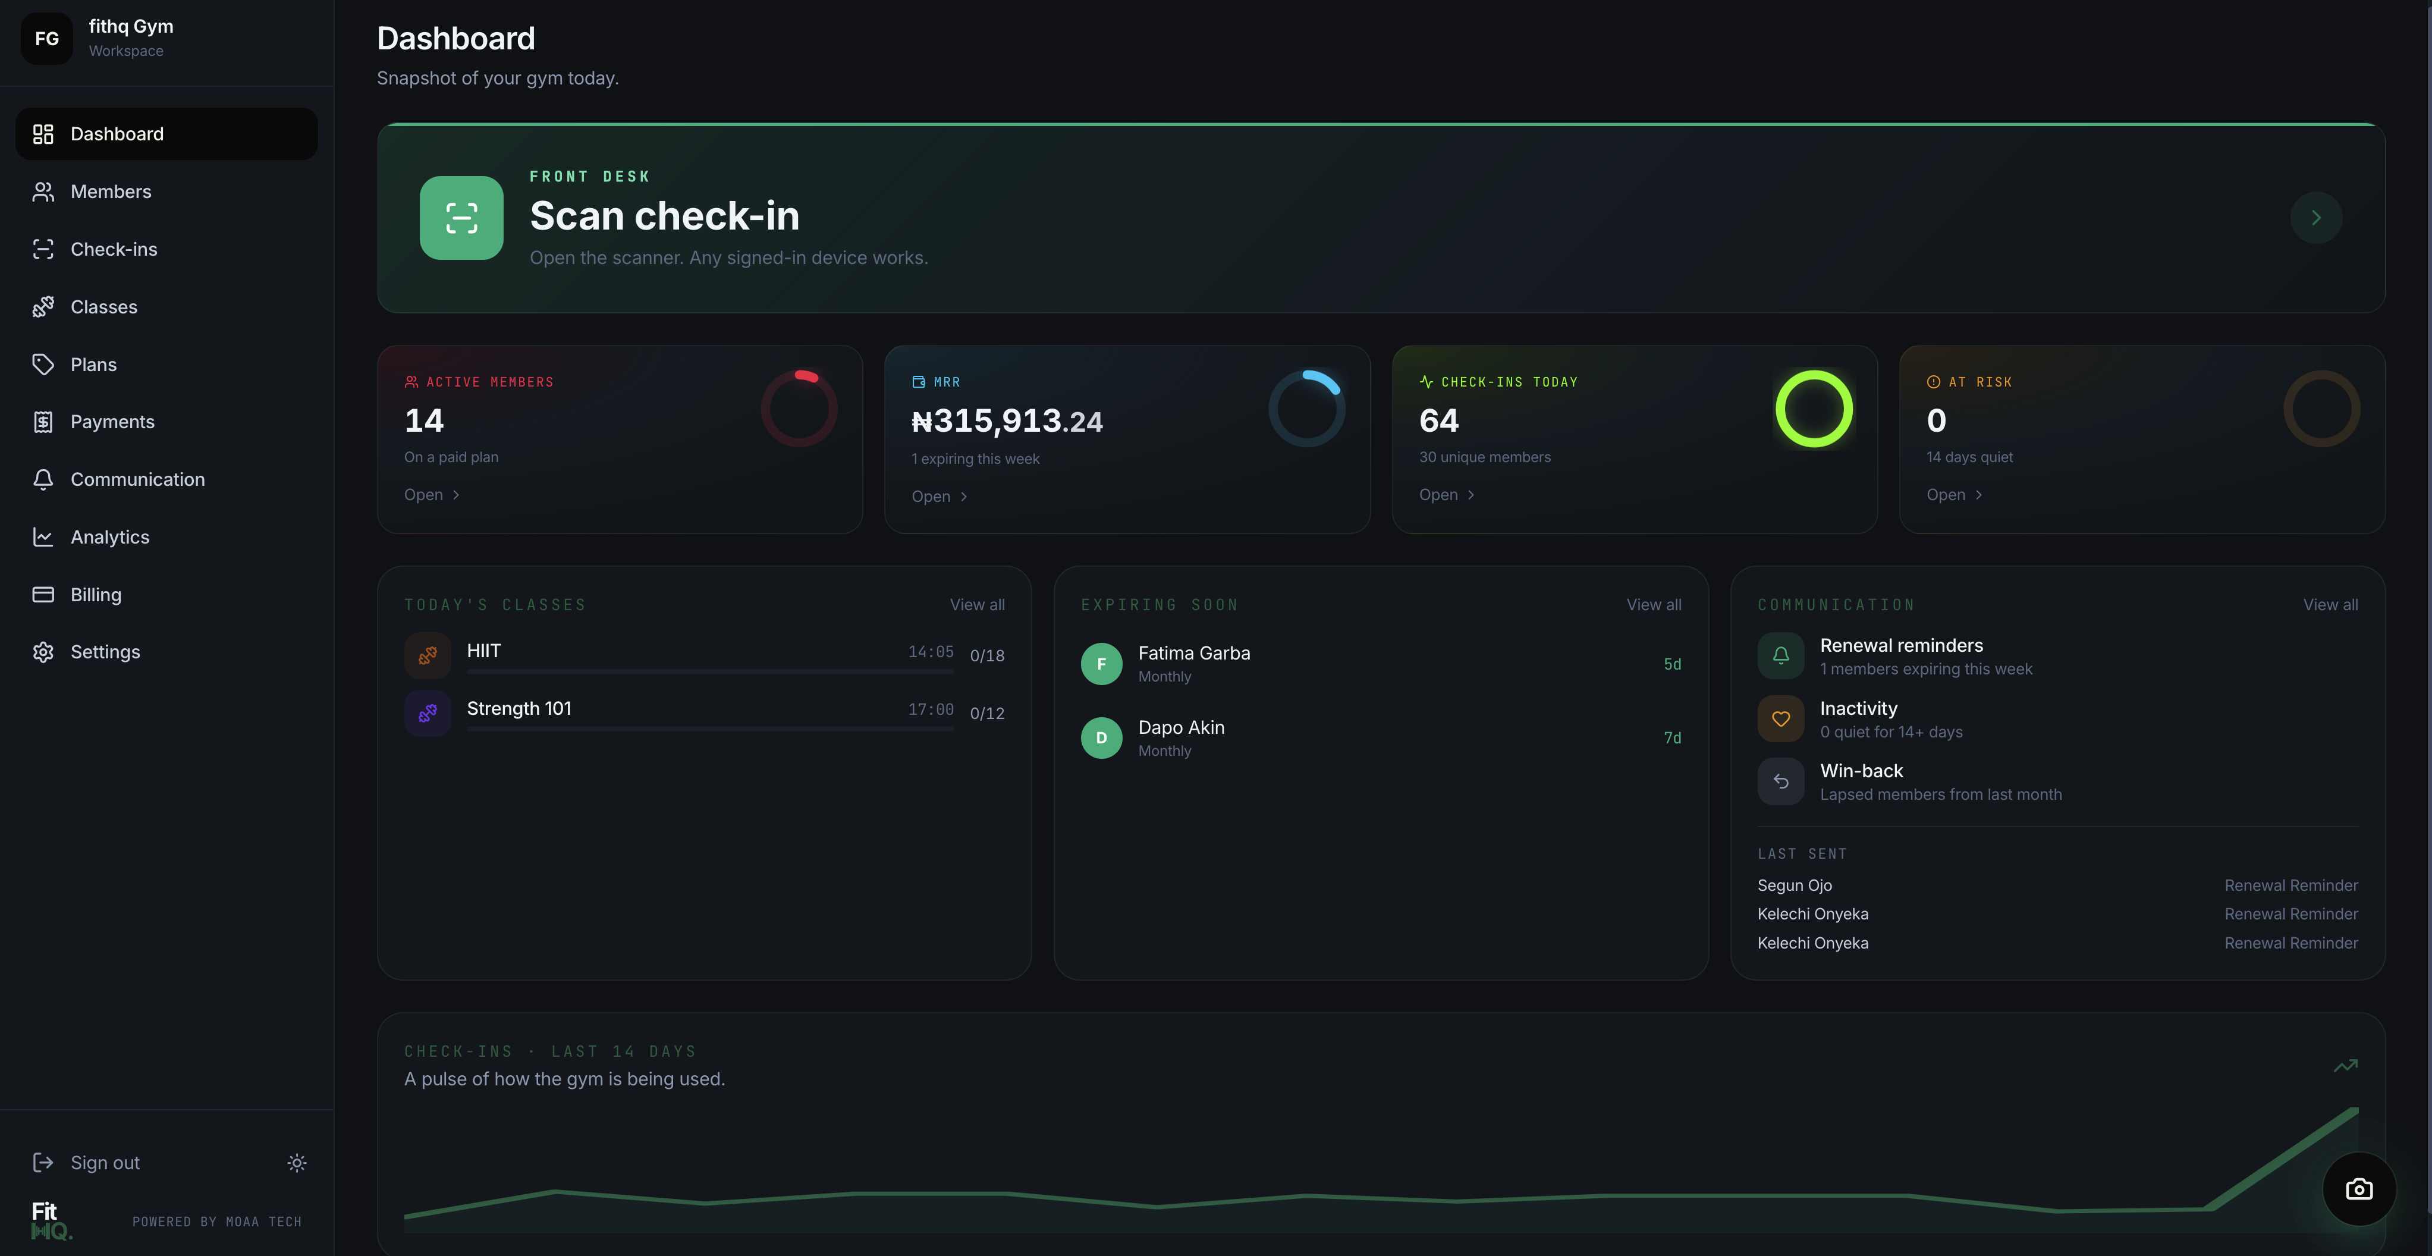Click the Sign out label

[105, 1163]
